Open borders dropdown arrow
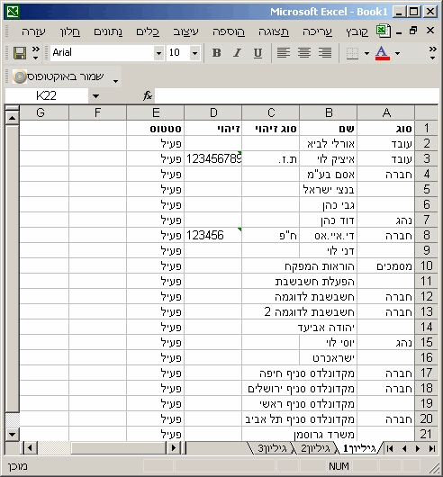The image size is (443, 477). click(366, 53)
